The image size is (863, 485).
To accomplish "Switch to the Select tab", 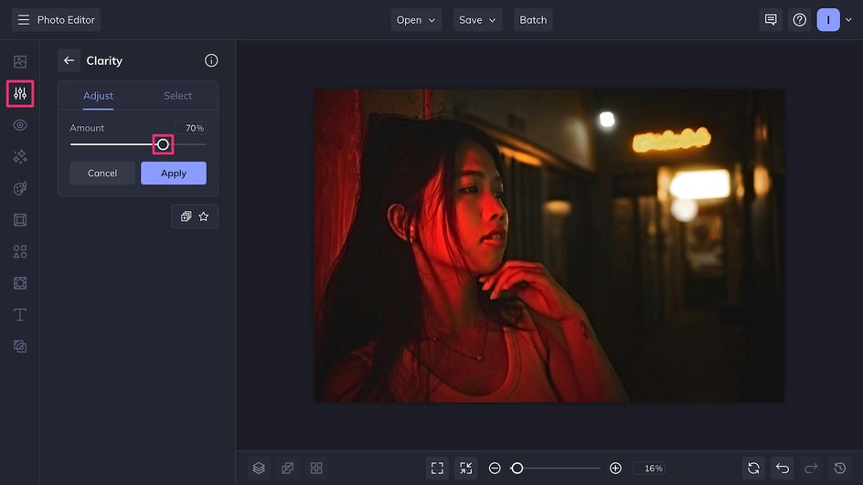I will tap(177, 96).
